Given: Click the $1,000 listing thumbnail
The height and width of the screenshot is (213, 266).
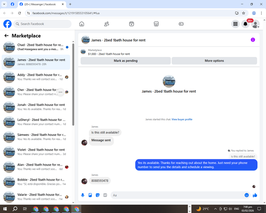Looking at the screenshot, I should coord(83,52).
